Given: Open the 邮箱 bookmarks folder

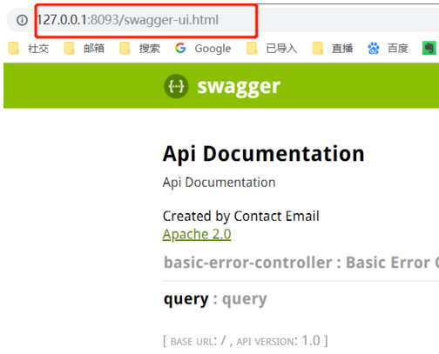Looking at the screenshot, I should pyautogui.click(x=84, y=48).
